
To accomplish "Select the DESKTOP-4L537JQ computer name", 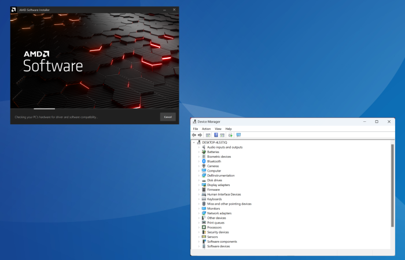I will (215, 142).
